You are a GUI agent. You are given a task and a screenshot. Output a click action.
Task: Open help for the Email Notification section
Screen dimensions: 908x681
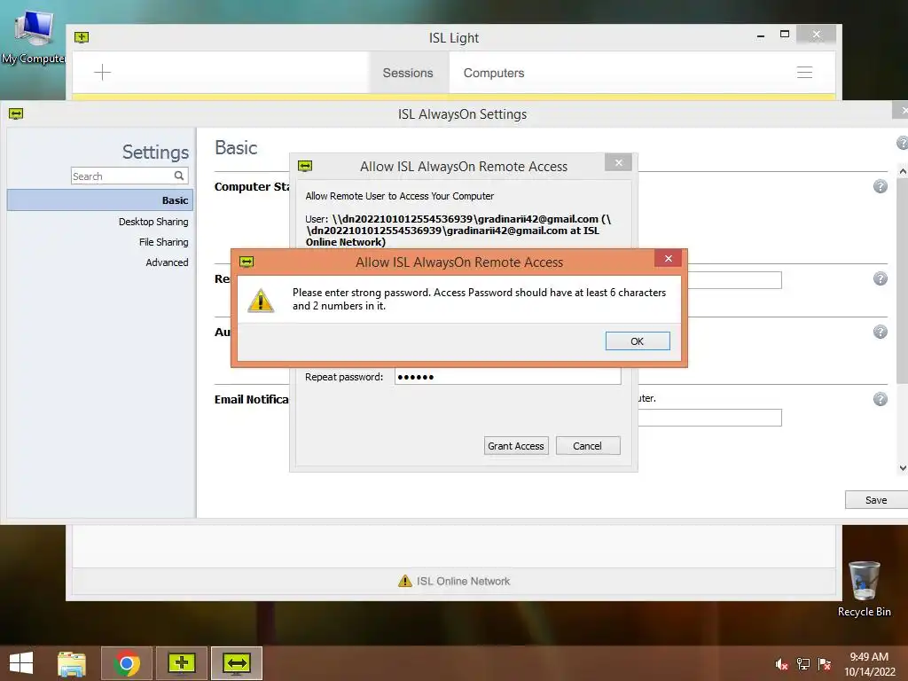click(881, 399)
